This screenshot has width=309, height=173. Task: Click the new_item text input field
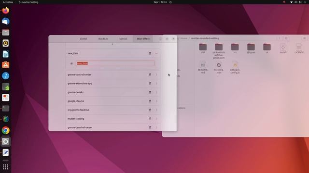pyautogui.click(x=115, y=63)
